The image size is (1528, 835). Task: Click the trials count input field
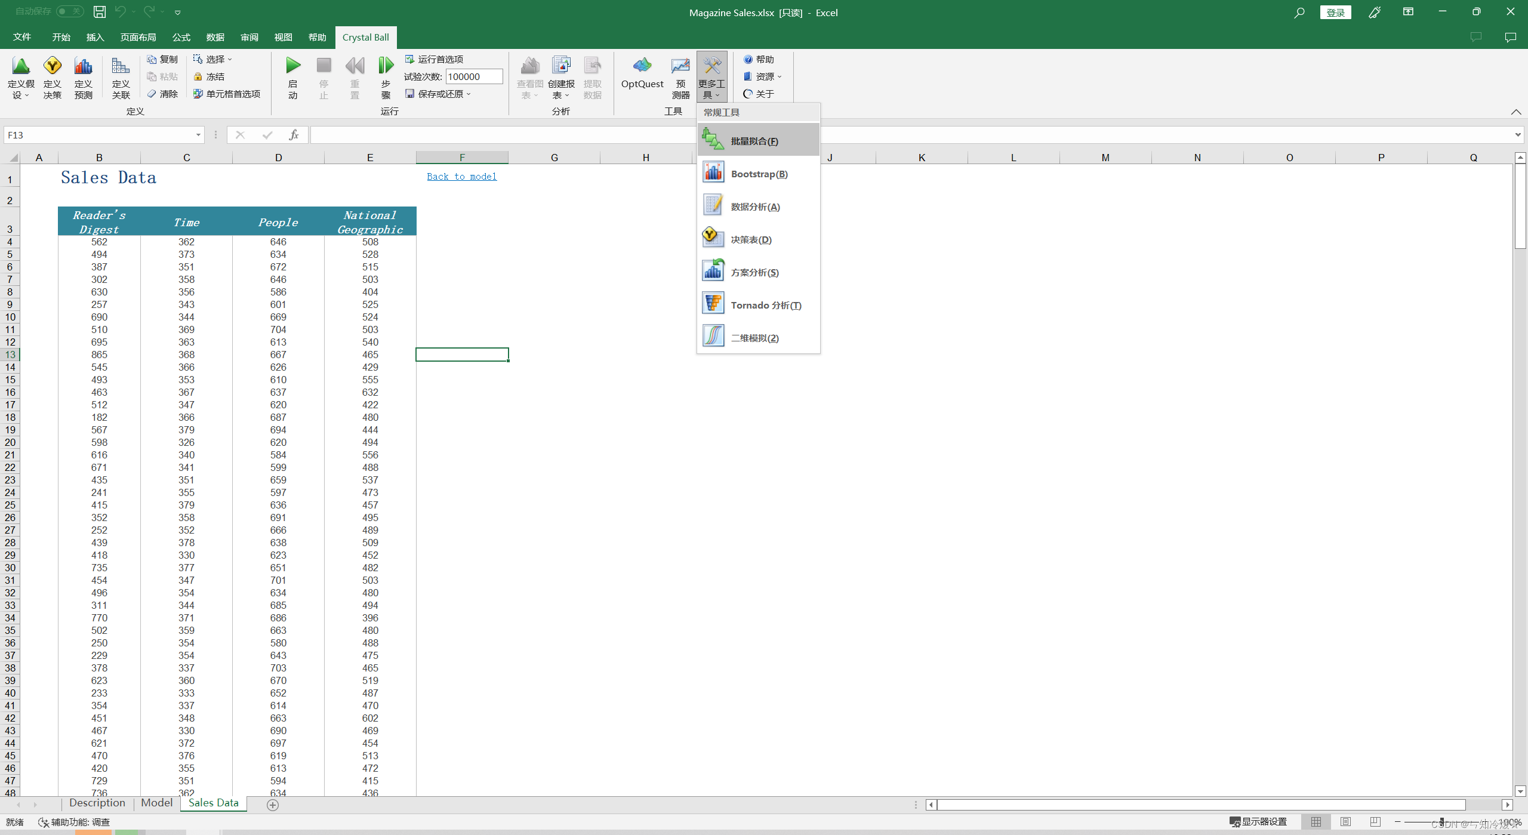point(474,76)
